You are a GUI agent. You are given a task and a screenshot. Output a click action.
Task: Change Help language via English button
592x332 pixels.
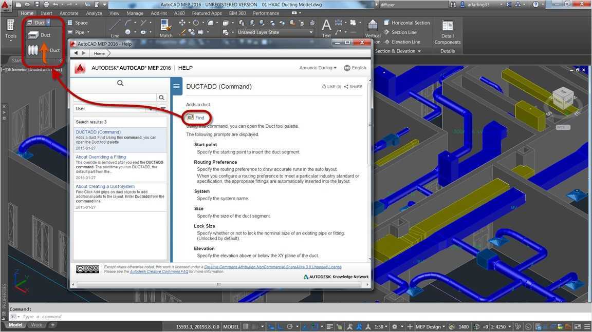(x=355, y=68)
